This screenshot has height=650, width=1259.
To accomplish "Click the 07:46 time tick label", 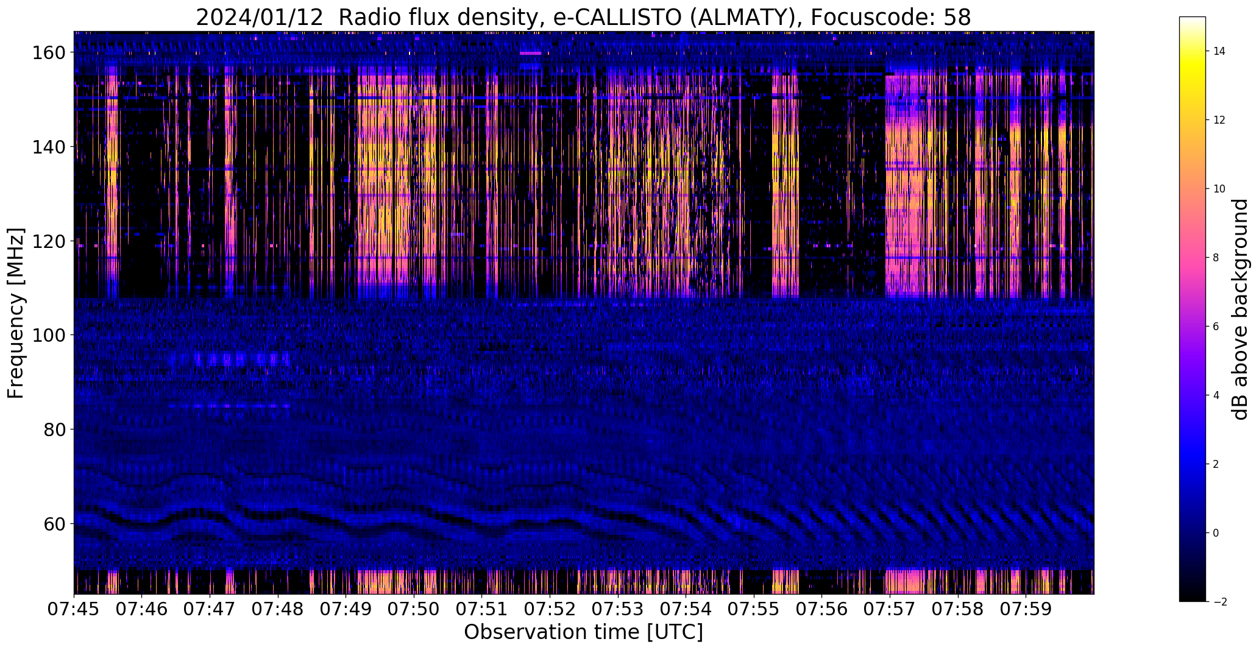I will point(142,609).
